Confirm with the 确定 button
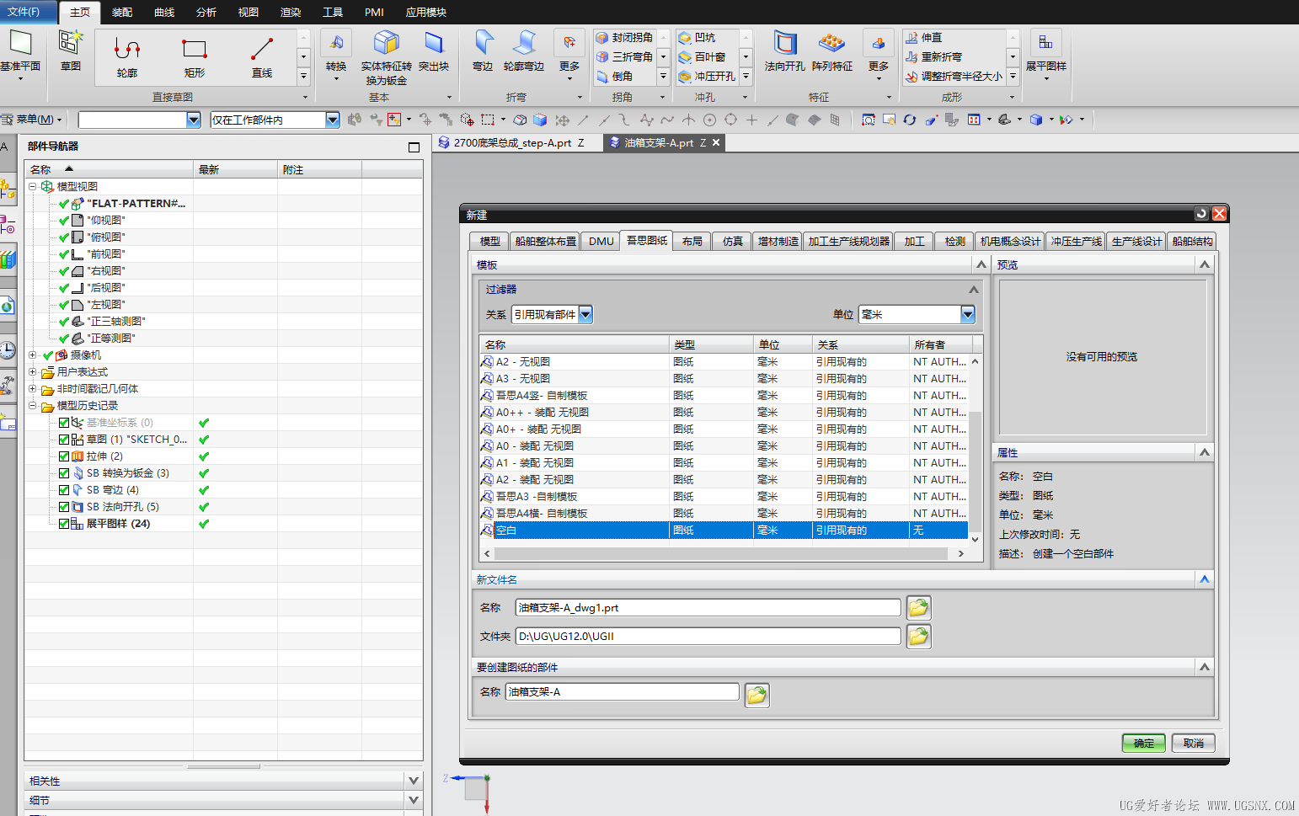The width and height of the screenshot is (1299, 816). point(1143,744)
